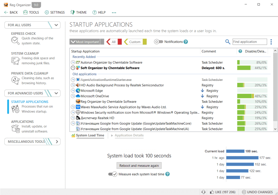Open the Tools toolbox icon
Image resolution: width=278 pixels, height=195 pixels.
(25, 12)
